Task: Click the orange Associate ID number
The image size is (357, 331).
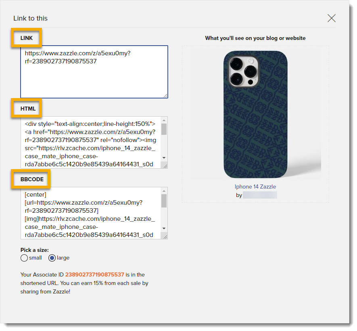Action: 94,274
